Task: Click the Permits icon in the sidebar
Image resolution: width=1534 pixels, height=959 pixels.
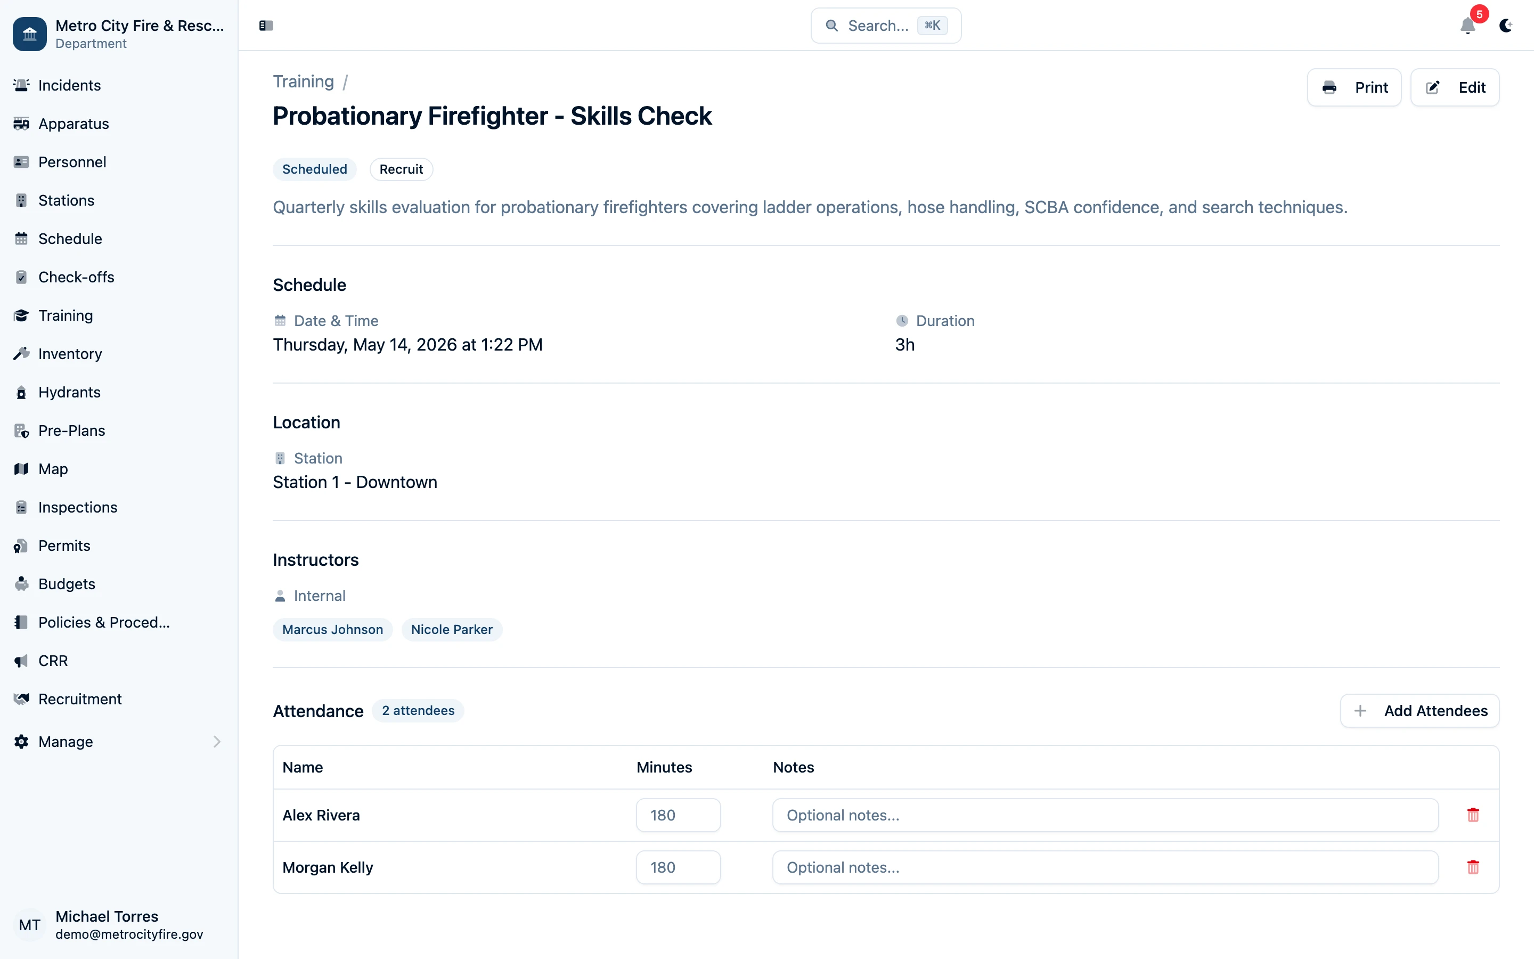Action: point(21,546)
